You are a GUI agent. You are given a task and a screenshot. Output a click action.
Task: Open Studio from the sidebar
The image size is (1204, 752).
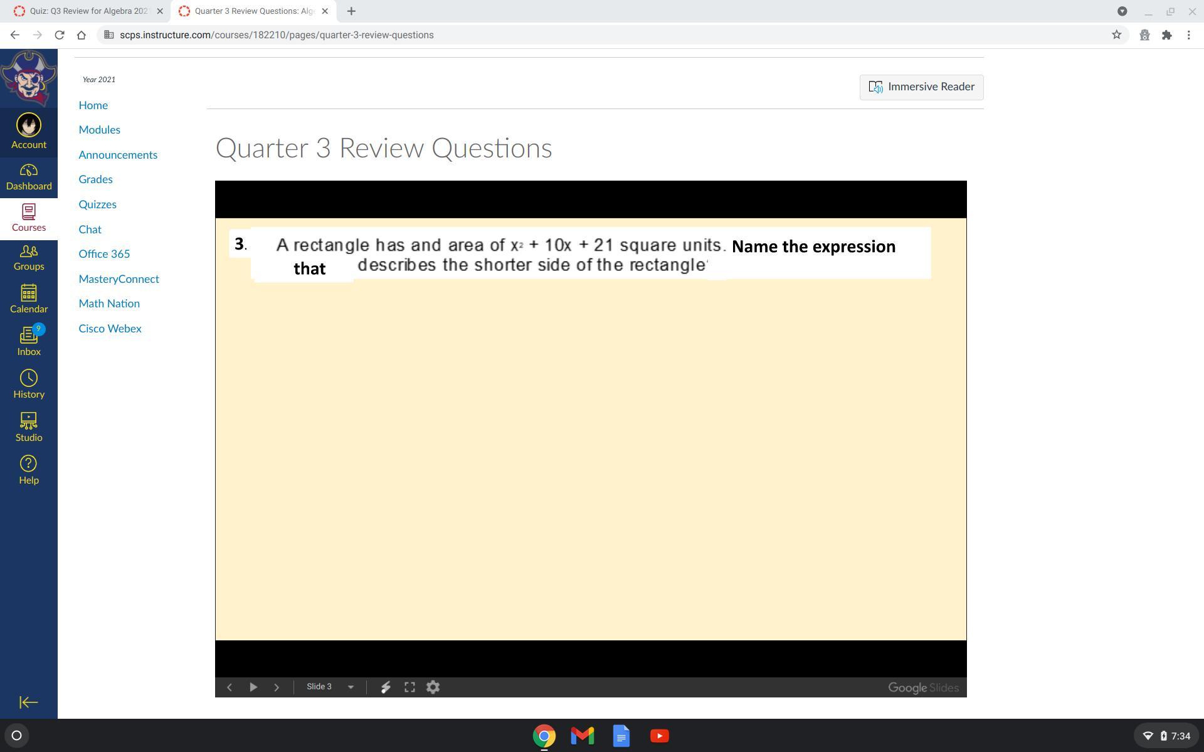click(x=29, y=426)
